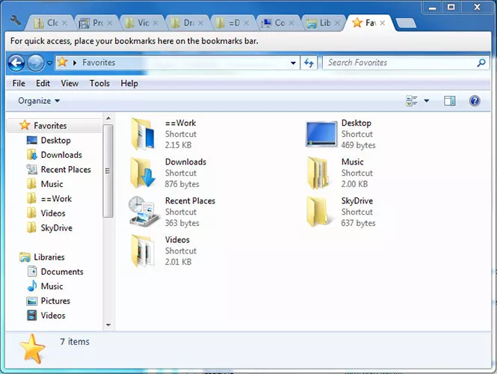Switch to the Vic tab

(x=141, y=23)
